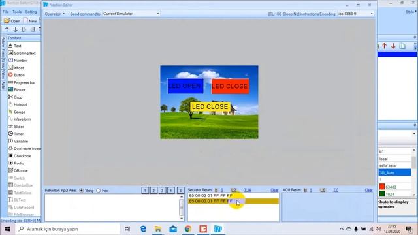This screenshot has width=418, height=235.
Task: Click instruction preset button 1
Action: tap(145, 190)
